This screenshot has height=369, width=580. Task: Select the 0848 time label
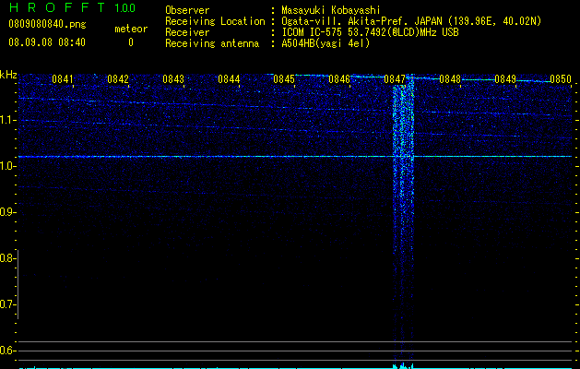pyautogui.click(x=450, y=79)
